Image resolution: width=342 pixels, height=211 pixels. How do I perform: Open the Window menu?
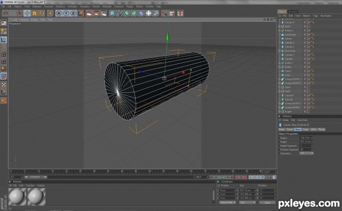149,6
